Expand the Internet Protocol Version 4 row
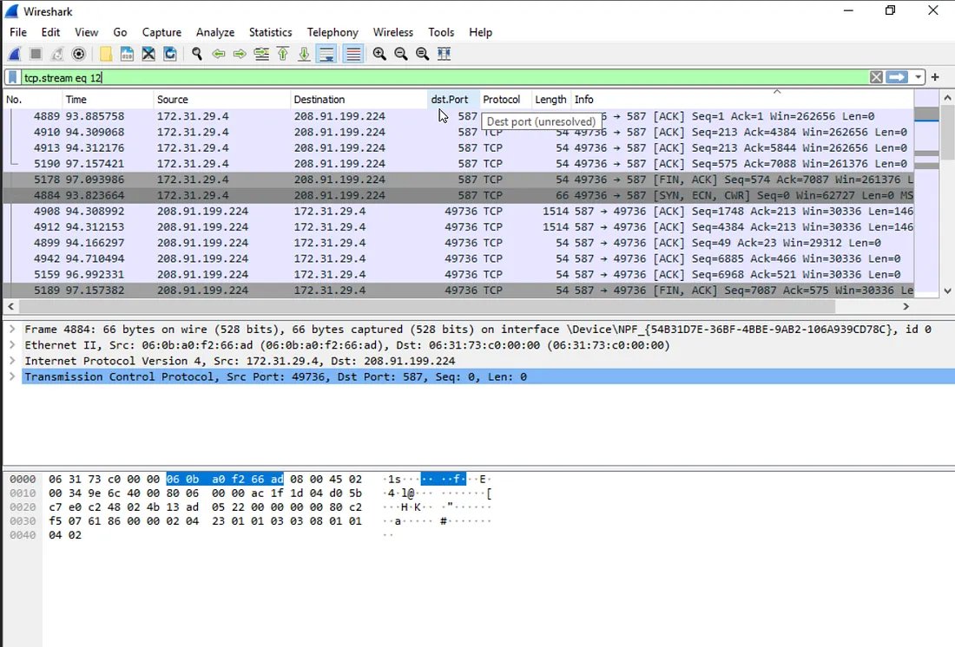 (x=9, y=361)
